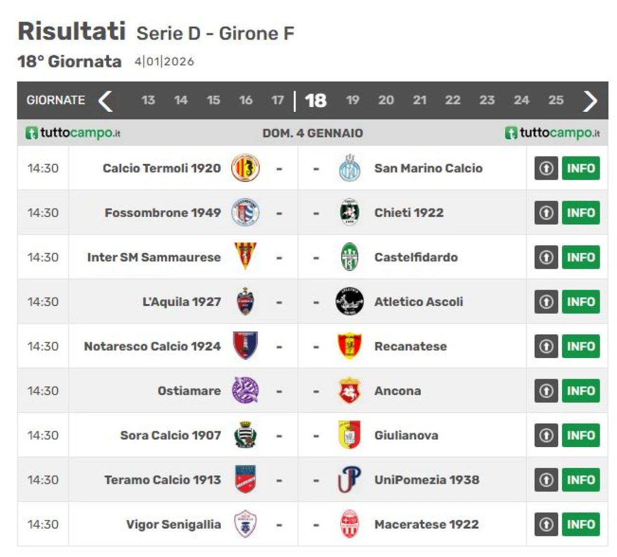
Task: Switch to giornata 25
Action: click(x=556, y=100)
